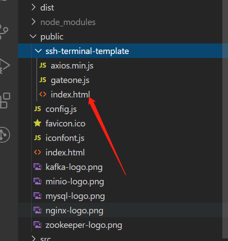Open the Extensions view icon

(5, 101)
